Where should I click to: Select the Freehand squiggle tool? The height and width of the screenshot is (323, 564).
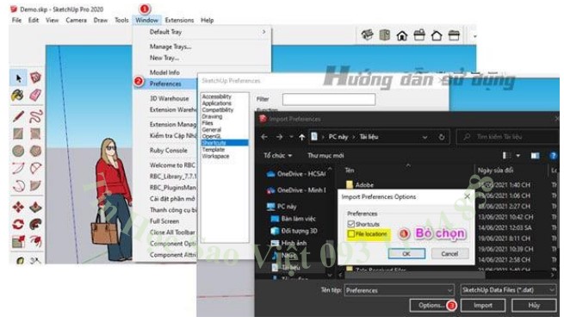(x=35, y=116)
